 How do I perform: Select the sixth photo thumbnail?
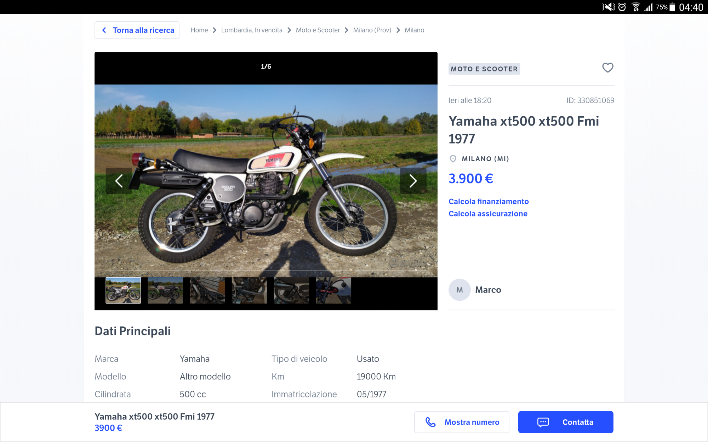pyautogui.click(x=333, y=290)
